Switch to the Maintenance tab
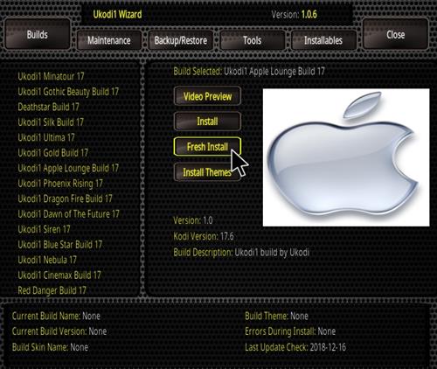The height and width of the screenshot is (369, 437). (109, 40)
